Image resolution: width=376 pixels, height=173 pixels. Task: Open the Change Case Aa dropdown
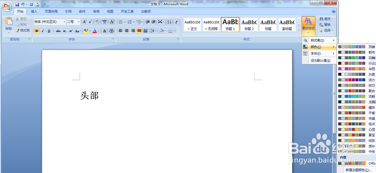[x=78, y=31]
